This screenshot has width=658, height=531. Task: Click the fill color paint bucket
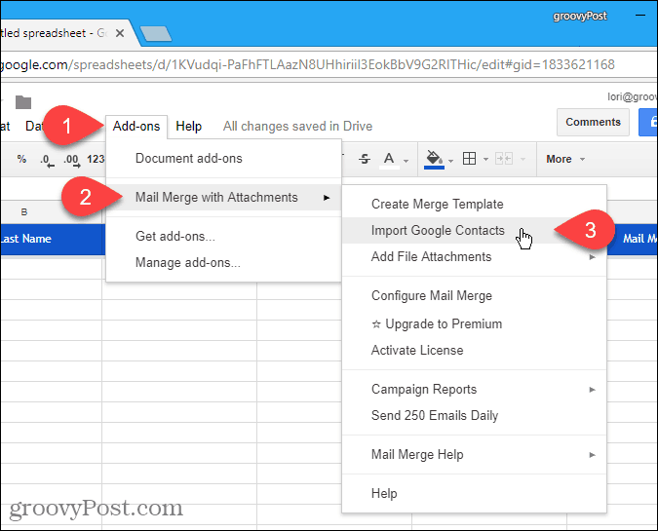[x=434, y=160]
